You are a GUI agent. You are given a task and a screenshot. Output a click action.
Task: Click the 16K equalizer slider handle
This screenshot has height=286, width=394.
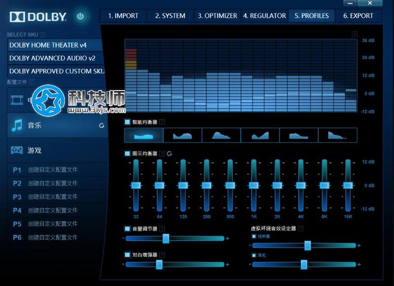tap(348, 185)
